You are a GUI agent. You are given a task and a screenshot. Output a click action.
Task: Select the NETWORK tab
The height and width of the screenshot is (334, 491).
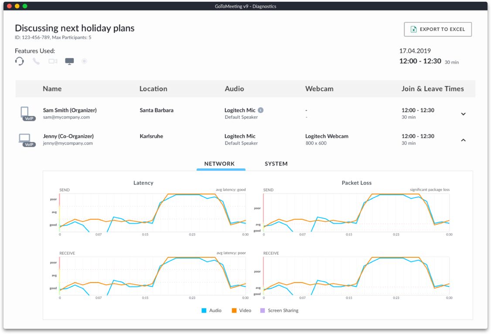click(220, 164)
